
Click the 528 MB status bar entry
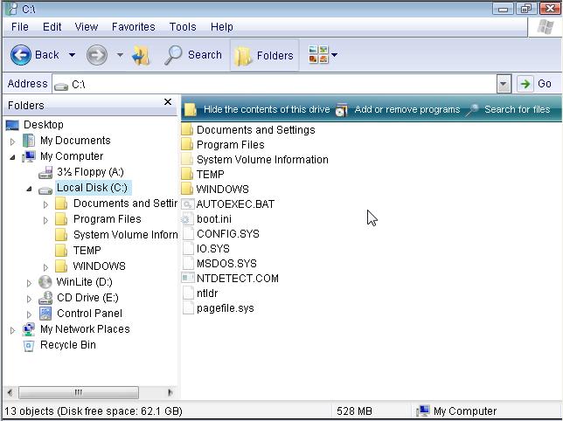(354, 411)
